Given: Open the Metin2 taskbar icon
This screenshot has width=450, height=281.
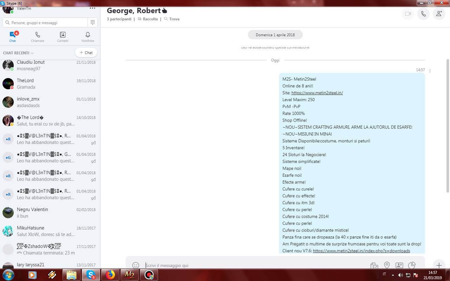Looking at the screenshot, I should click(129, 275).
